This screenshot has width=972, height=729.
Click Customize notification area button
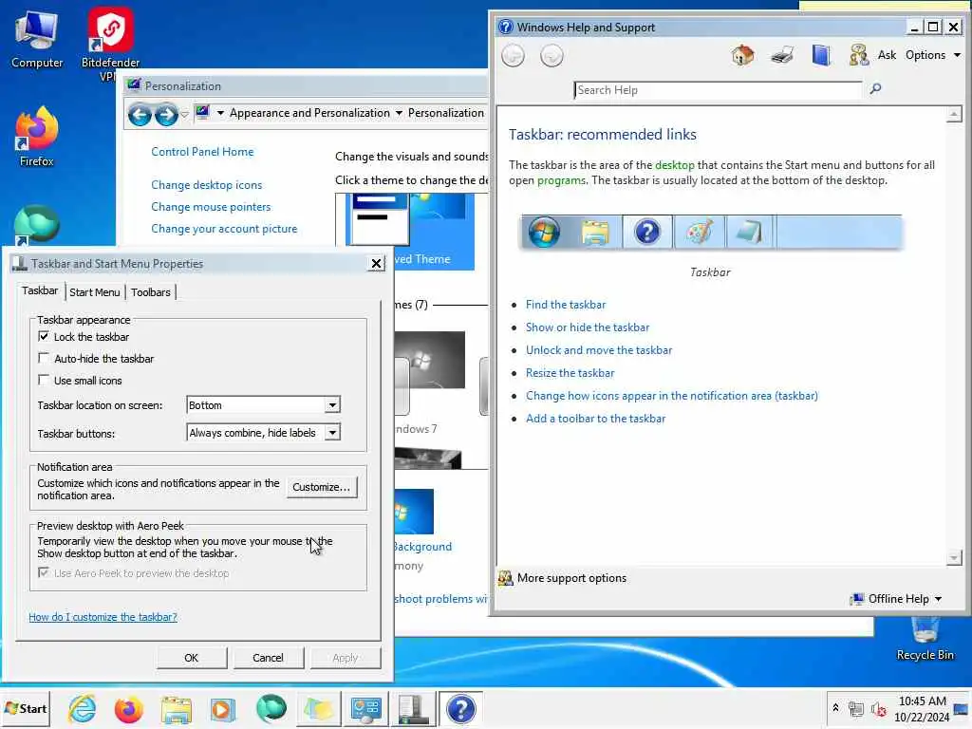(321, 487)
